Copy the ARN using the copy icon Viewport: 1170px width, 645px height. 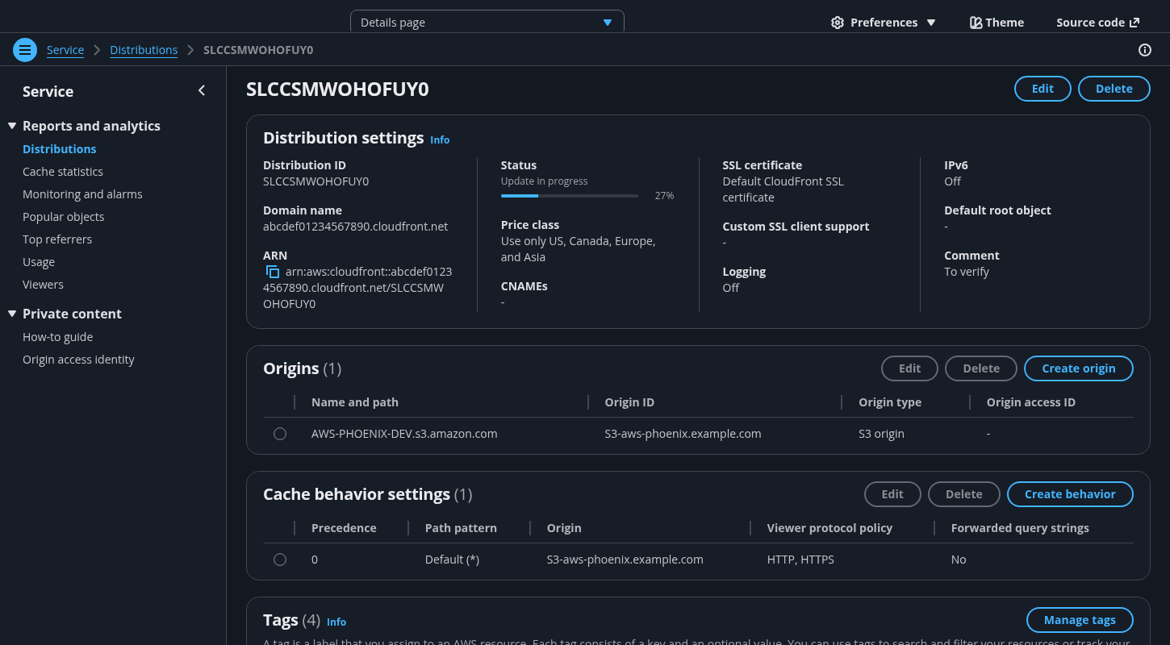pyautogui.click(x=273, y=273)
